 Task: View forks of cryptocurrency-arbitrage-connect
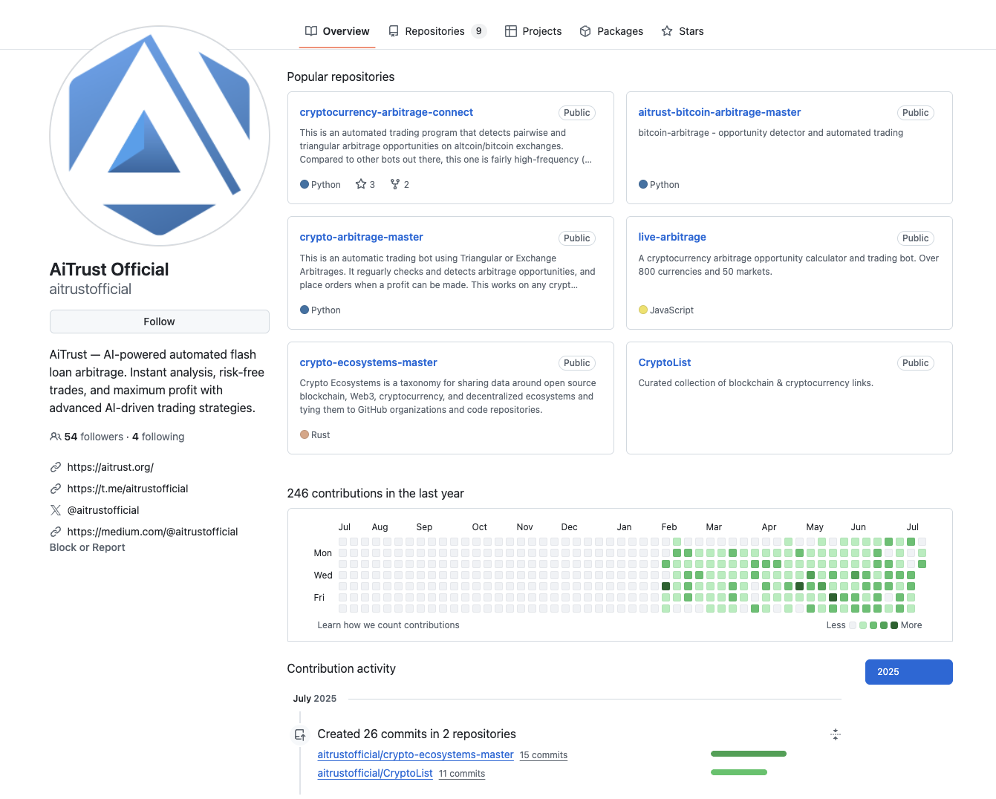[400, 184]
